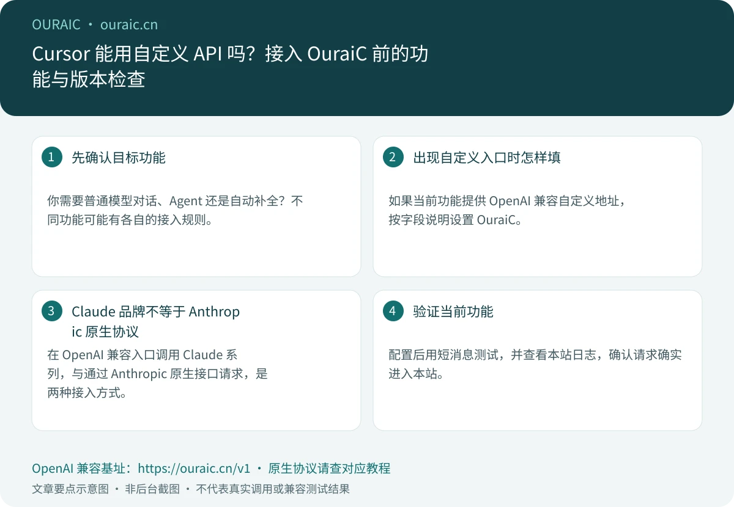Click the disclaimer '文章要点示意图 · 非后台截图'

coord(106,489)
